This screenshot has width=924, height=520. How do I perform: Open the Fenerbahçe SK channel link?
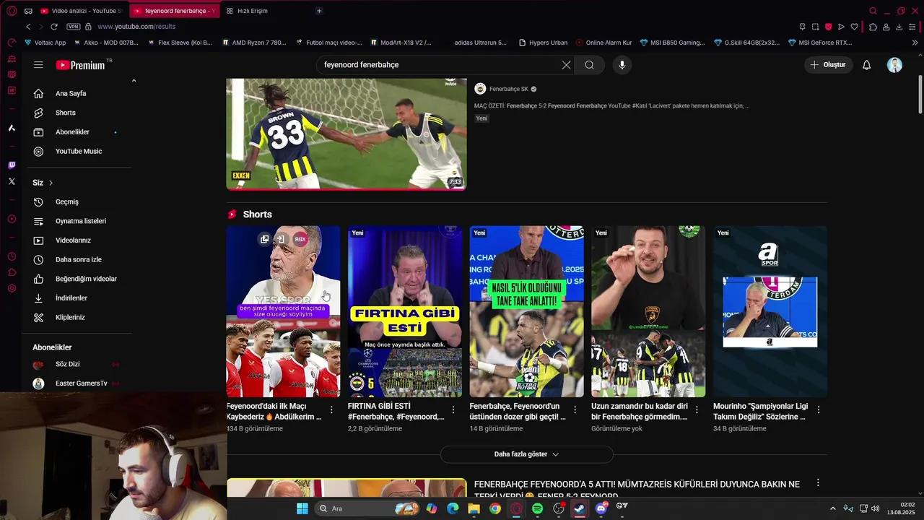click(x=509, y=89)
